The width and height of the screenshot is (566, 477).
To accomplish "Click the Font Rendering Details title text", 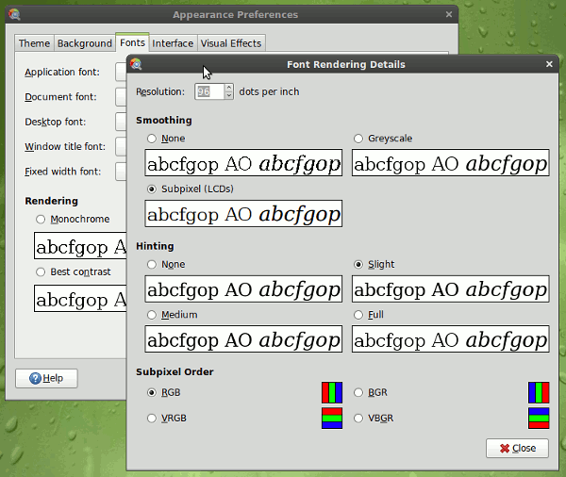I will [346, 65].
